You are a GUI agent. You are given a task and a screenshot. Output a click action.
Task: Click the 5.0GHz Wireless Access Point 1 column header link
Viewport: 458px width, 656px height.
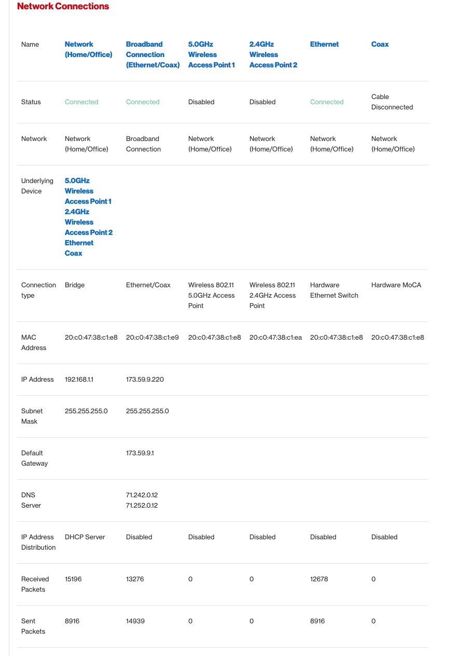pos(211,54)
